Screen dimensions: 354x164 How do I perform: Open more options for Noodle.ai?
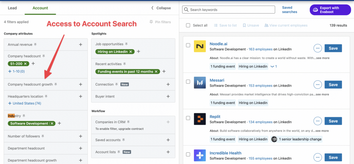317,48
